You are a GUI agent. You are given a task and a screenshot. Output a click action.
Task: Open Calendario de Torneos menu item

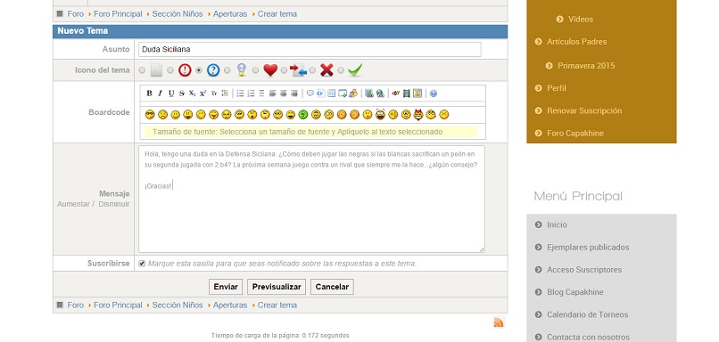point(586,314)
